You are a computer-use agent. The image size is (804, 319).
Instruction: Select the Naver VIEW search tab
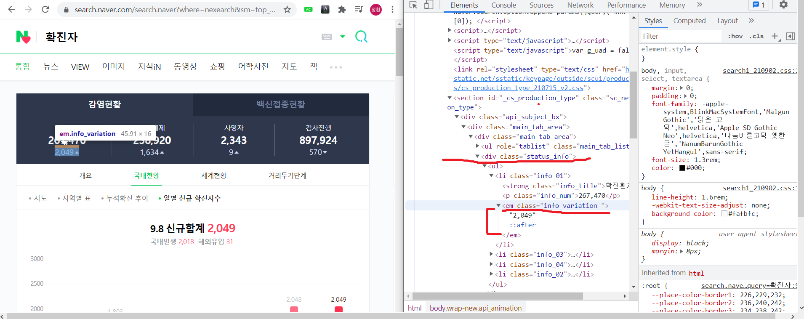(80, 67)
